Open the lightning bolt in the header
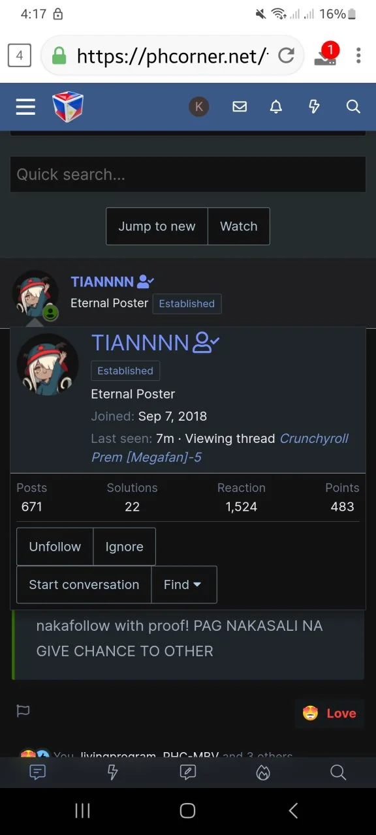Screen dimensions: 376x835 tap(314, 106)
